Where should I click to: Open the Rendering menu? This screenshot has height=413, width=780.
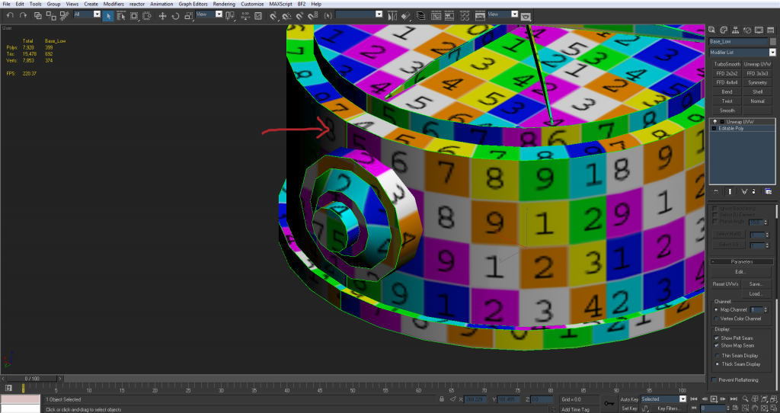coord(224,4)
